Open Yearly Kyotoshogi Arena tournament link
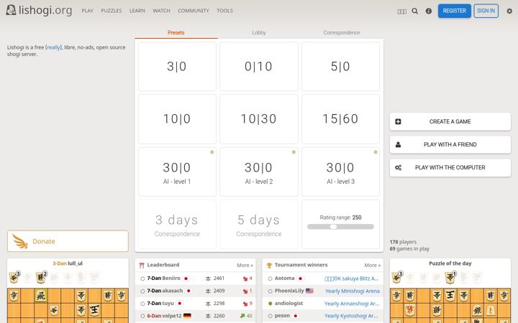 click(x=351, y=316)
